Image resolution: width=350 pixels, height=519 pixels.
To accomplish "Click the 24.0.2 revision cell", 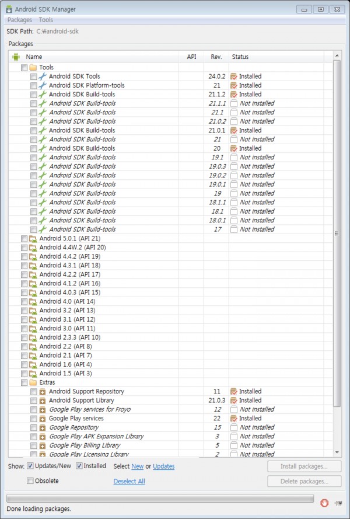I will coord(216,76).
